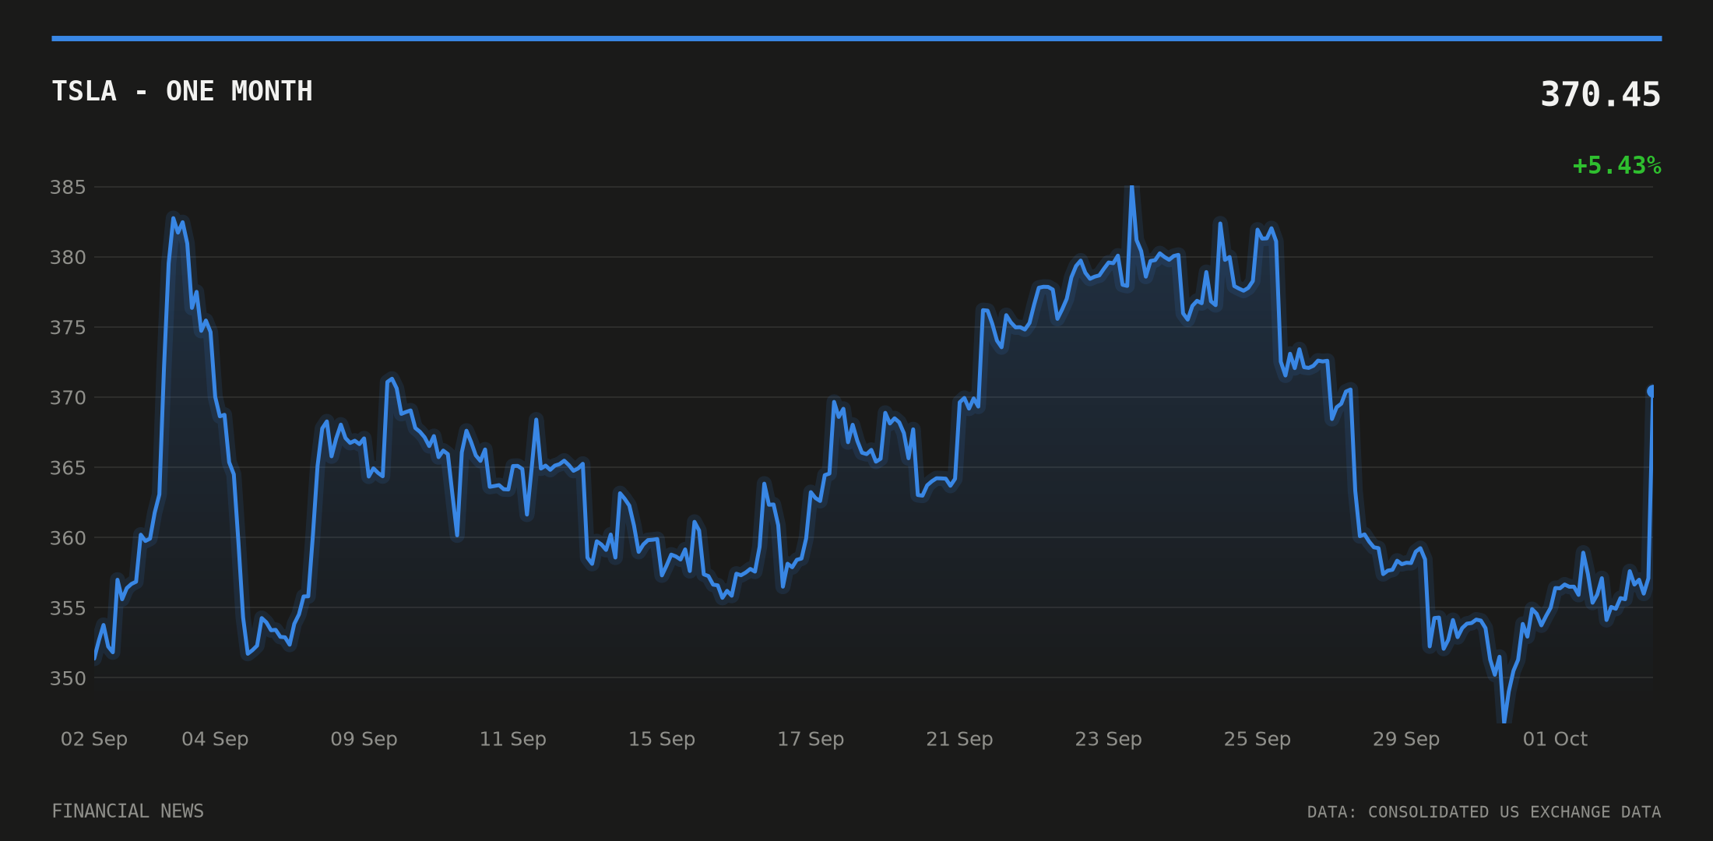Click the 17 Sep date label
Screen dimensions: 1713x841
811,739
